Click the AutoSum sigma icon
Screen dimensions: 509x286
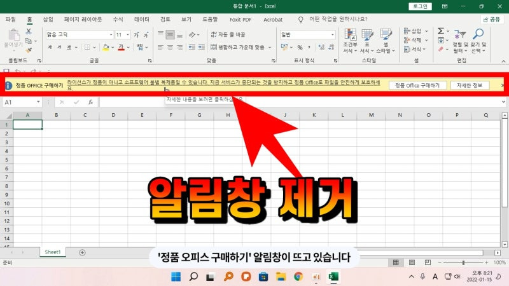(441, 31)
